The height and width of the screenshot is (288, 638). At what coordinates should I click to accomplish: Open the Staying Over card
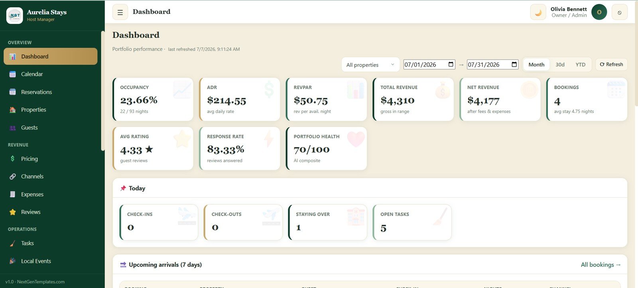click(x=327, y=222)
